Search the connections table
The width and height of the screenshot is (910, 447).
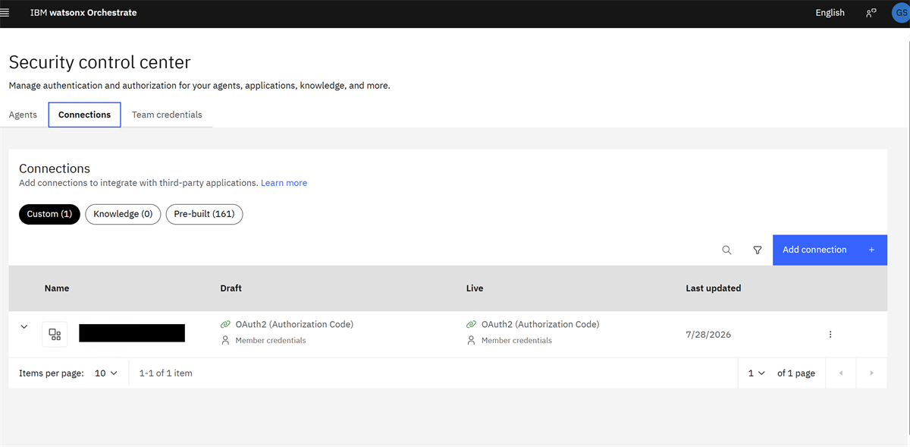(726, 250)
